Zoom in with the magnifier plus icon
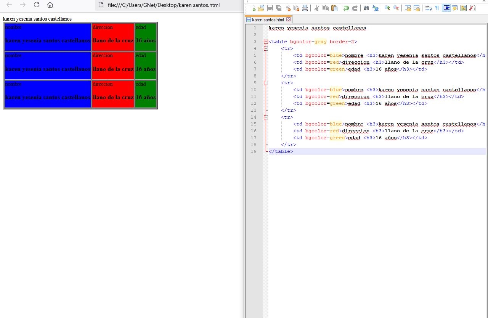 click(387, 8)
